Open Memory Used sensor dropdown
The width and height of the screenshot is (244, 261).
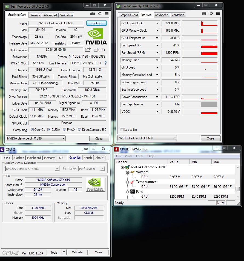157,60
